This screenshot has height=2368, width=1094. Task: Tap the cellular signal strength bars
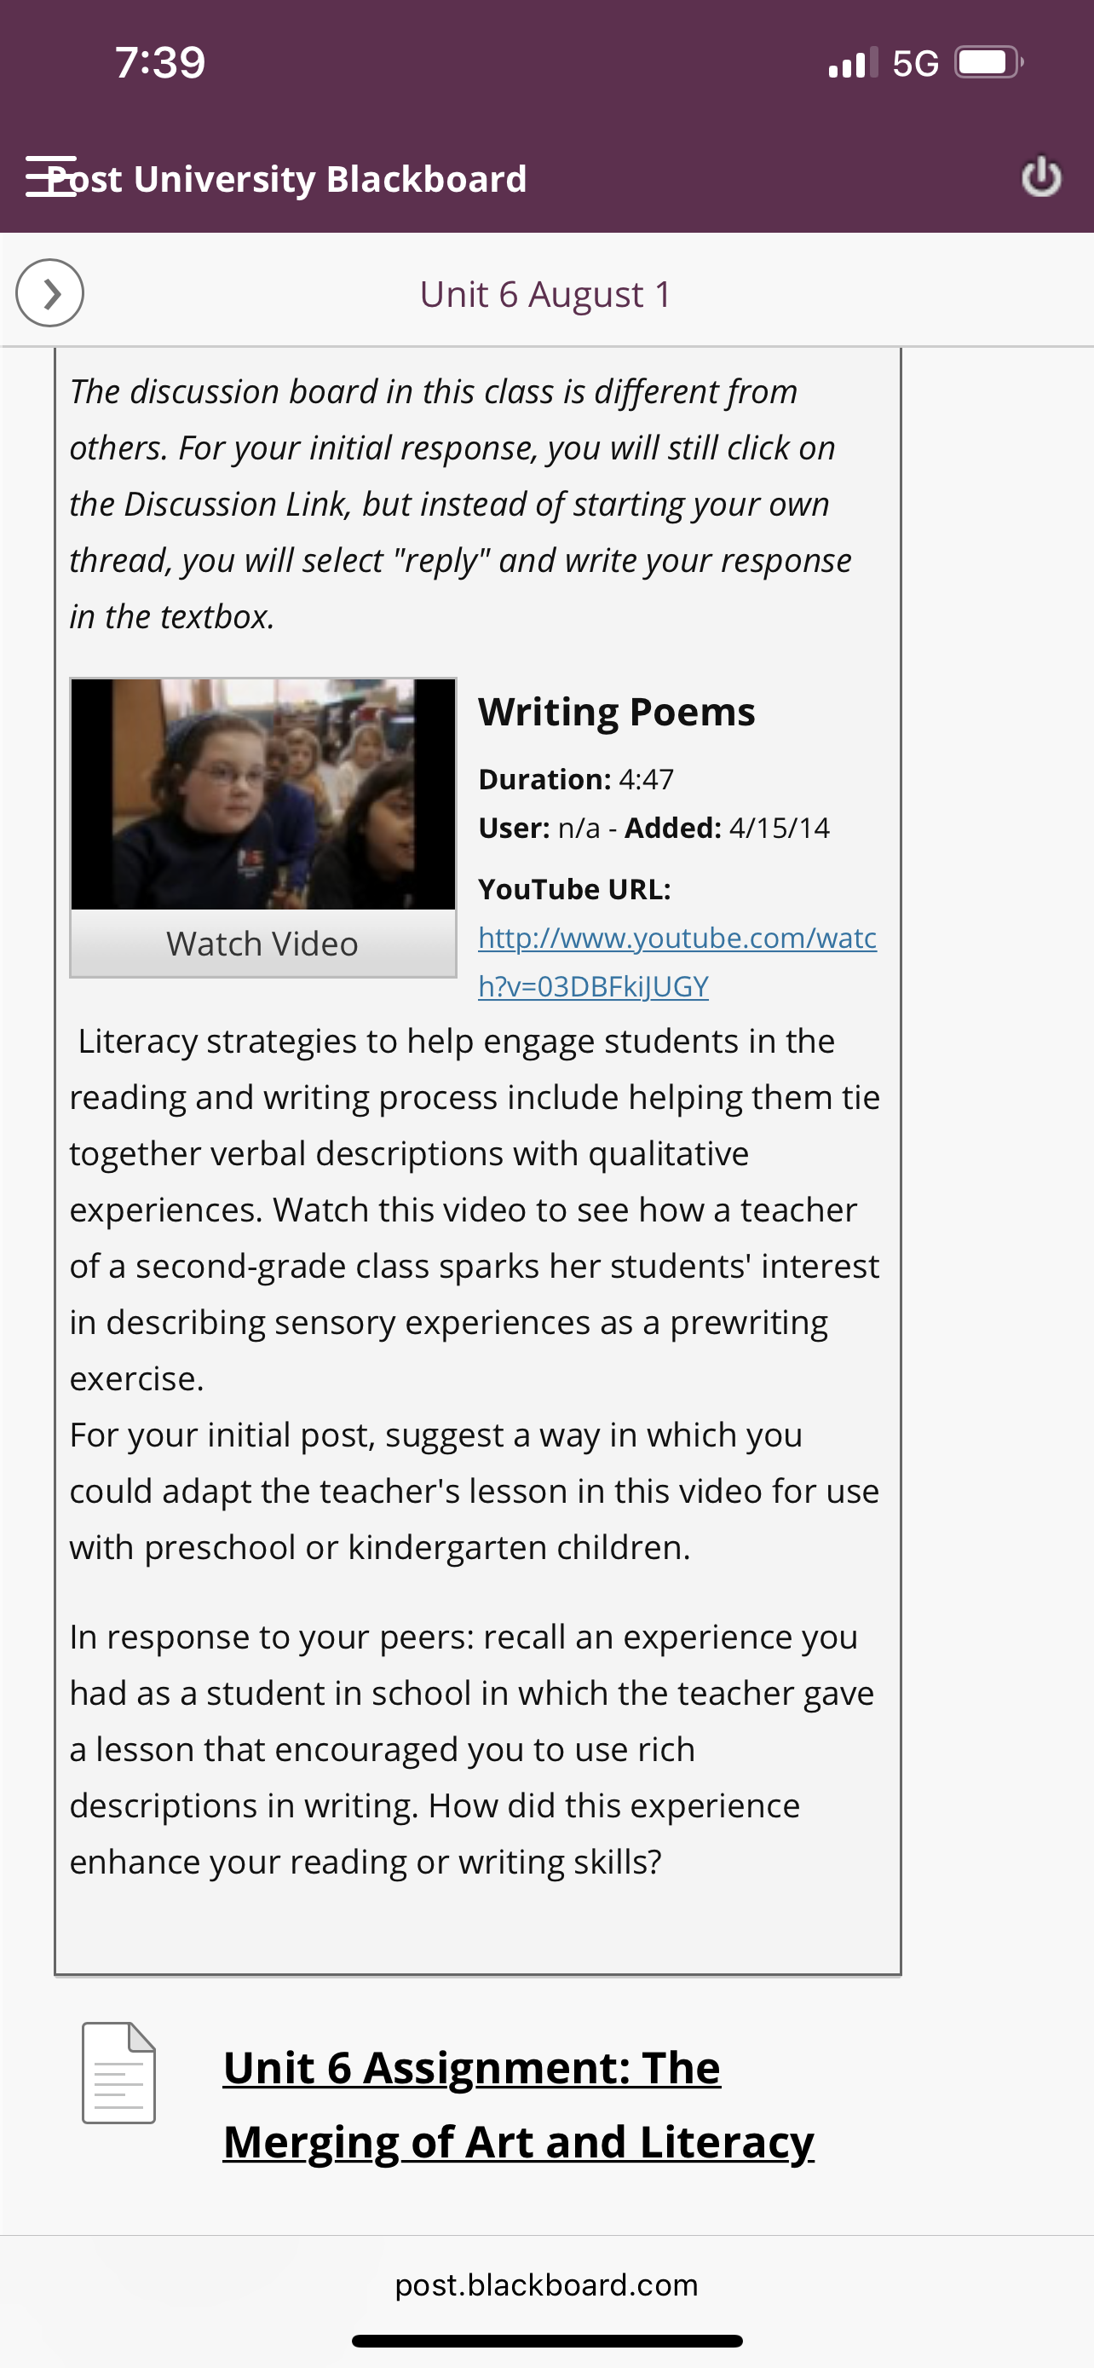pos(852,62)
